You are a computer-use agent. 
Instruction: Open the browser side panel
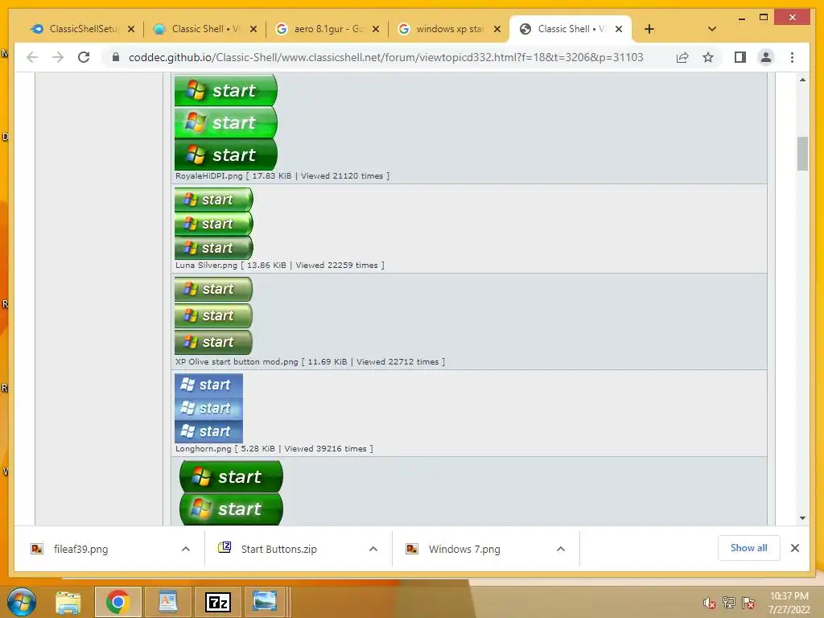click(x=740, y=57)
